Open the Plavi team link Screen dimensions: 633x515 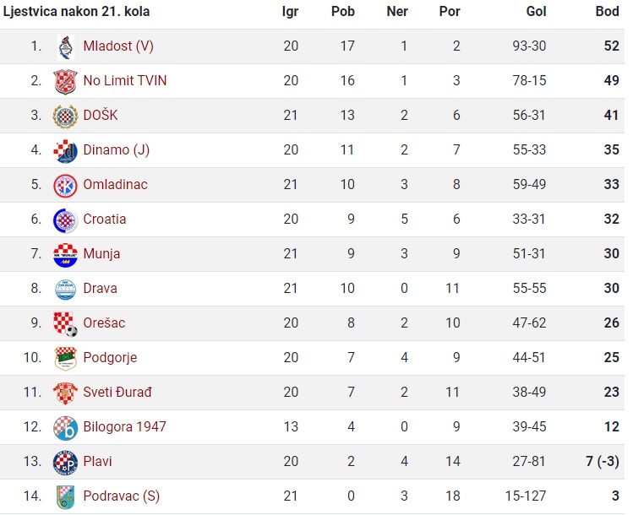(x=97, y=461)
